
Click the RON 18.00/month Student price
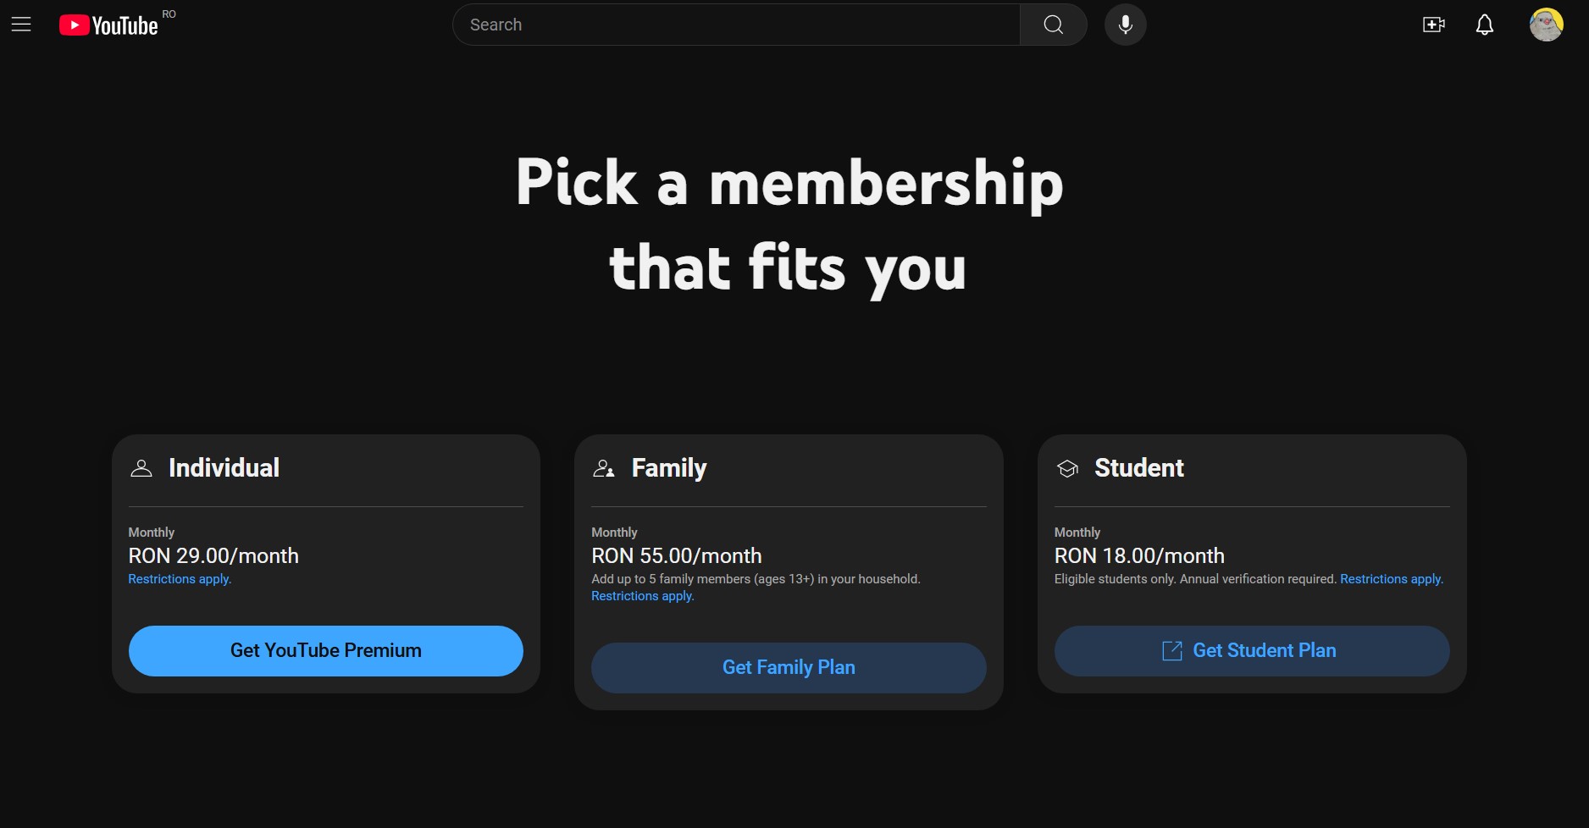point(1139,555)
